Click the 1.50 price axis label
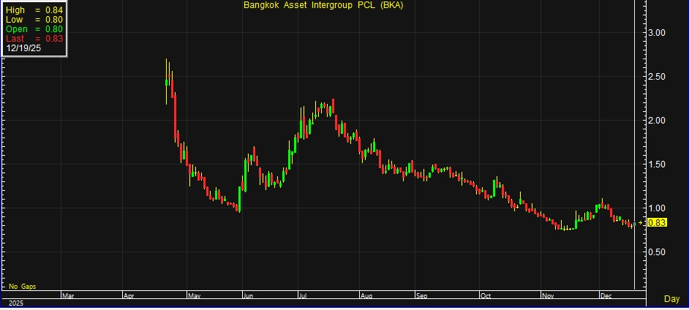 pos(656,165)
